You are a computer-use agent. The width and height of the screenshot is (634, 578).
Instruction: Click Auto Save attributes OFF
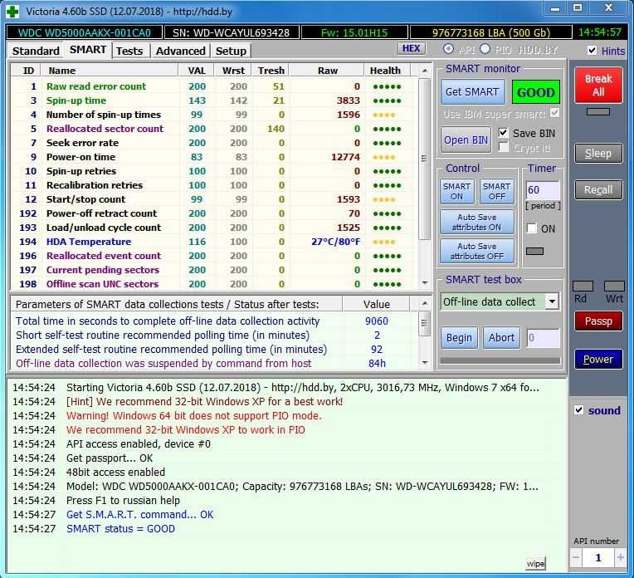(477, 251)
